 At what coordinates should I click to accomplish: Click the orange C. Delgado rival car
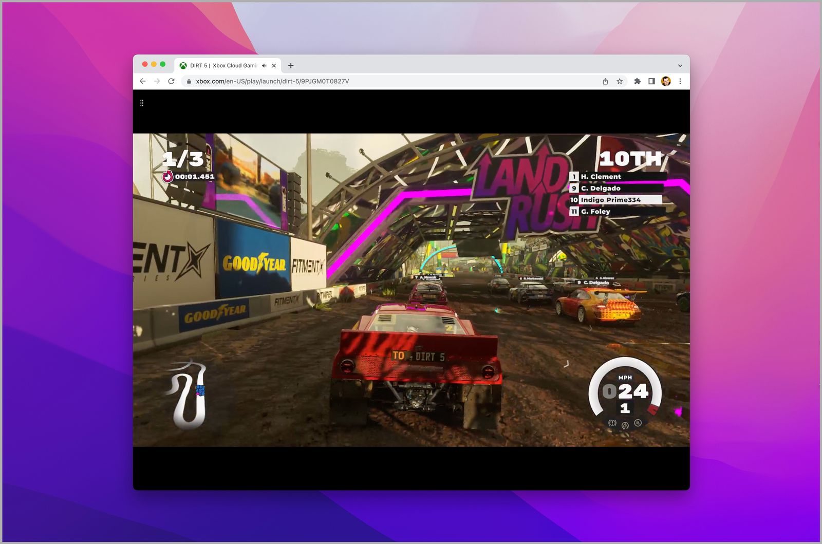[x=599, y=305]
